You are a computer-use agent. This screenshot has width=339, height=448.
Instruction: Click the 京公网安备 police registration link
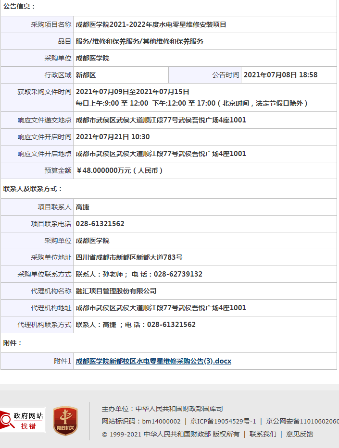[302, 421]
